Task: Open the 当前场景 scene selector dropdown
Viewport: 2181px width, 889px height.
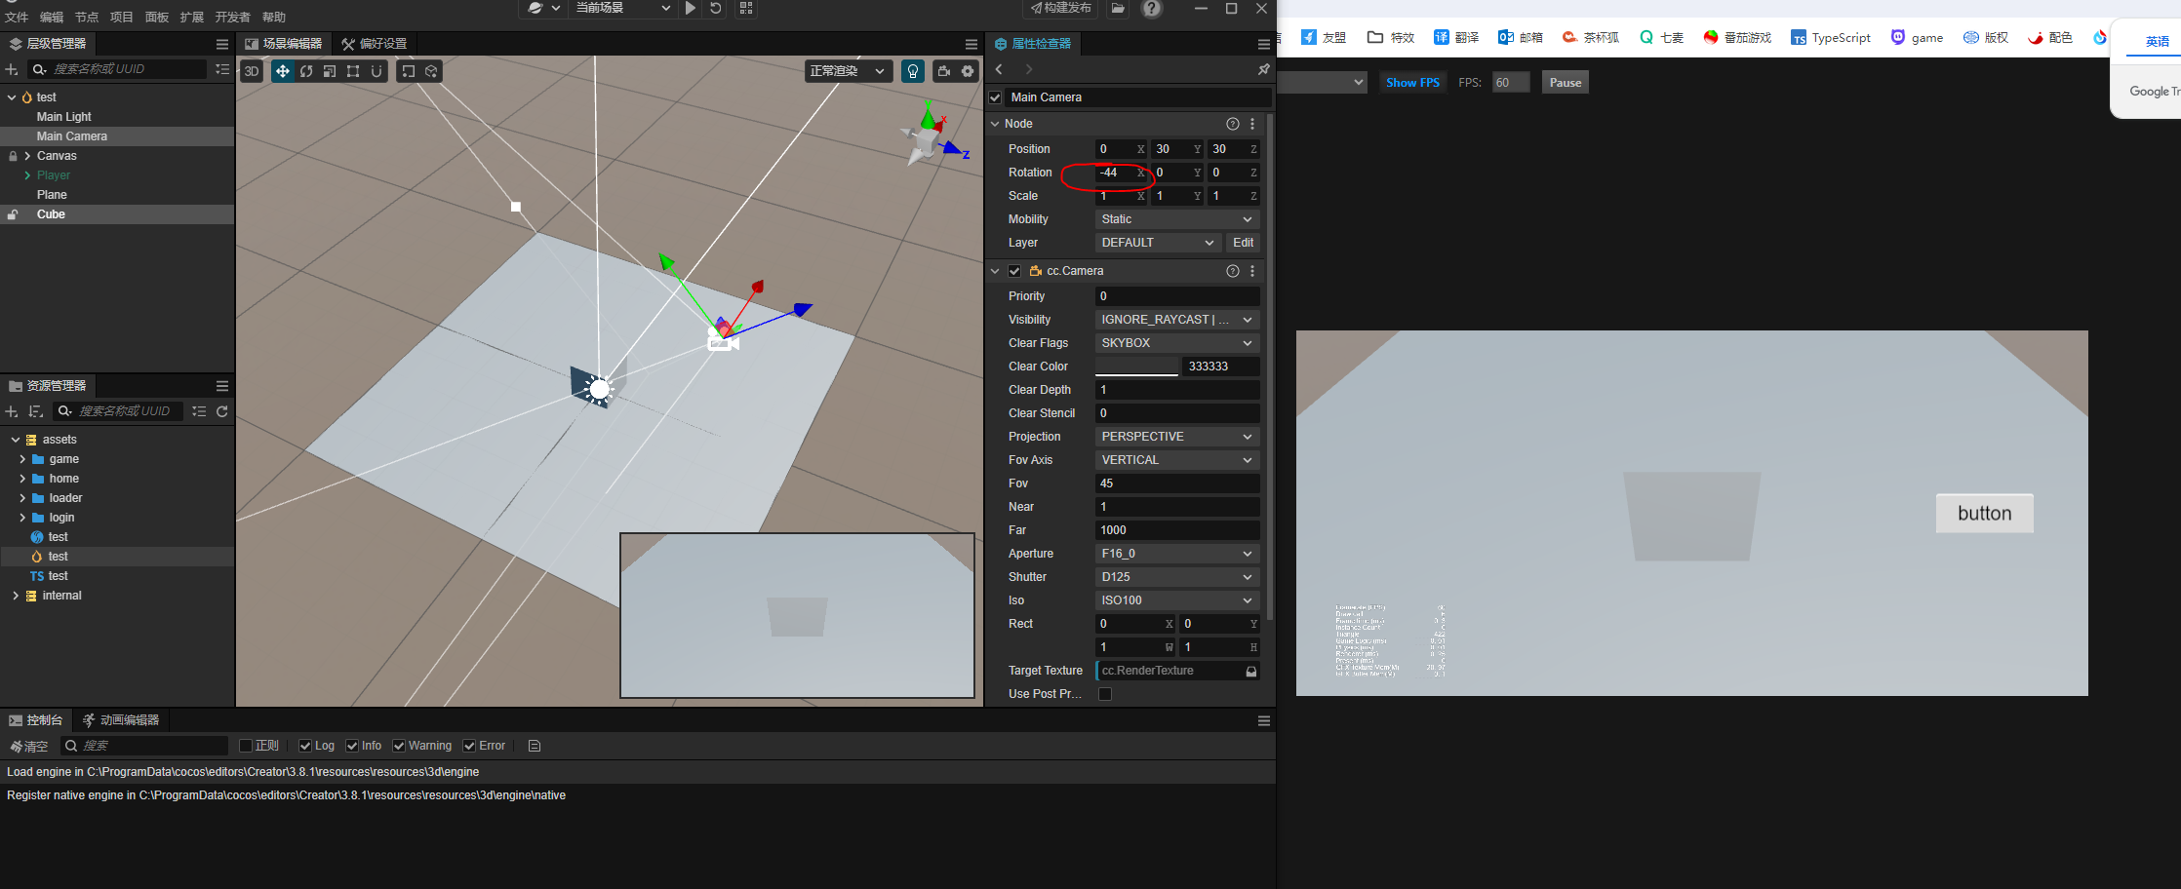Action: [622, 8]
